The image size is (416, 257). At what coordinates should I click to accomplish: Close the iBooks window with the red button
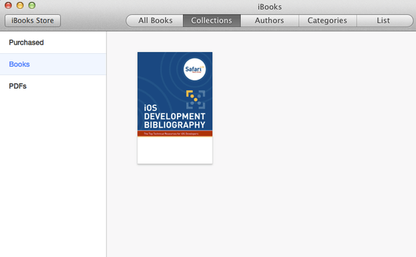click(8, 5)
